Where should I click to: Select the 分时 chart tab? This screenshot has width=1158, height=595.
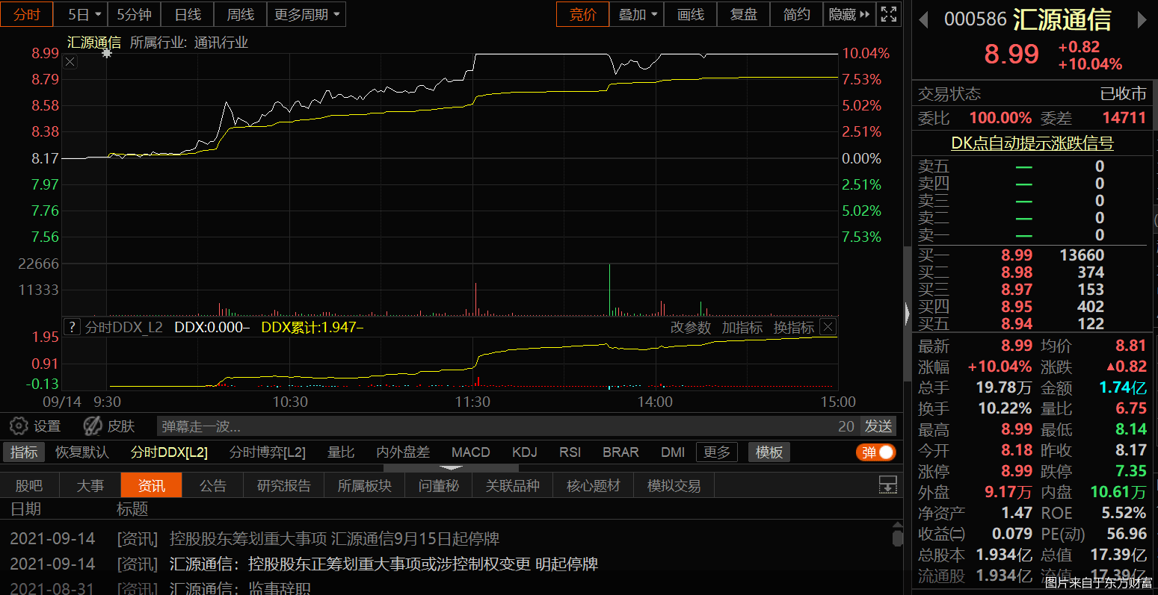pos(27,14)
